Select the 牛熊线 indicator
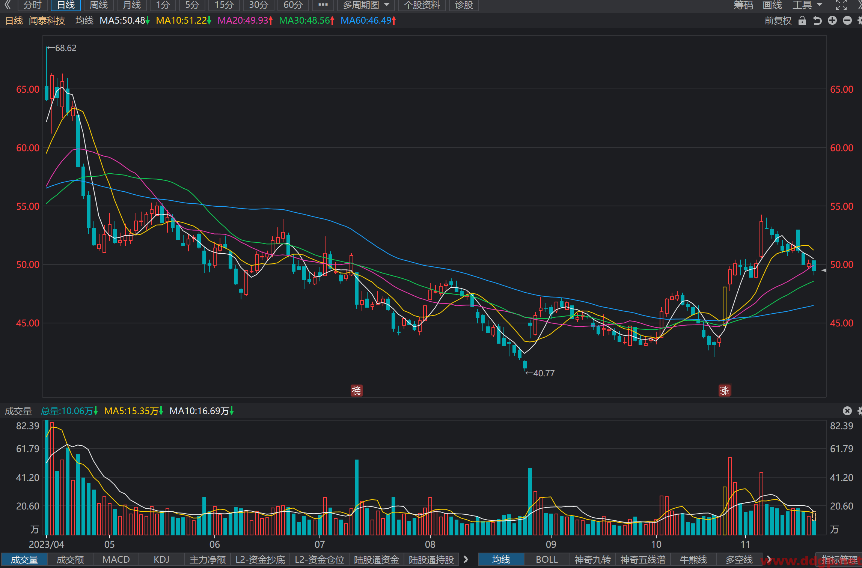This screenshot has width=862, height=568. pyautogui.click(x=693, y=559)
